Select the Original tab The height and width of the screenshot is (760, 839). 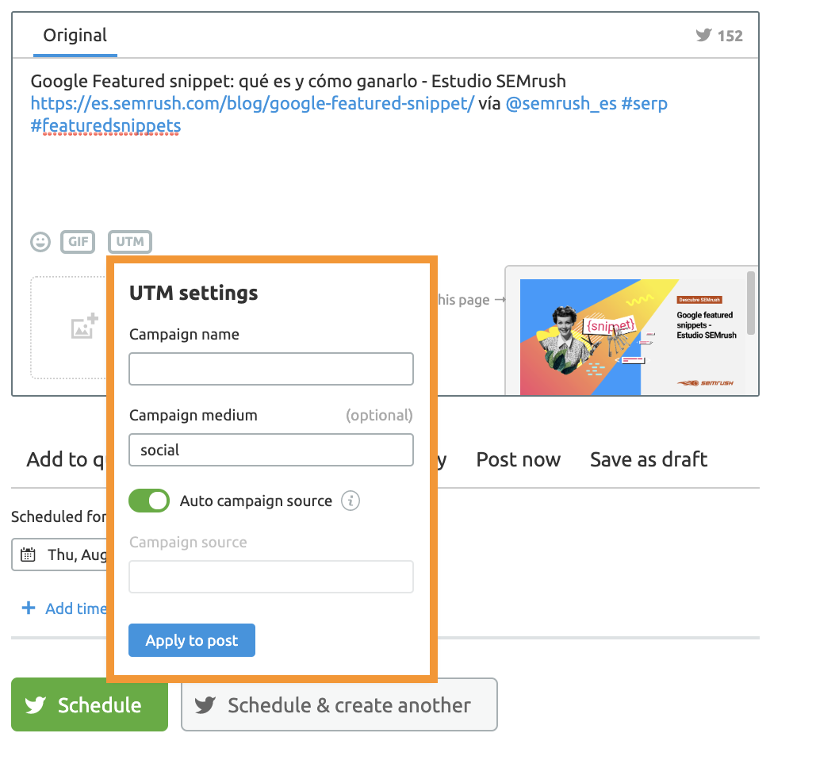click(75, 36)
